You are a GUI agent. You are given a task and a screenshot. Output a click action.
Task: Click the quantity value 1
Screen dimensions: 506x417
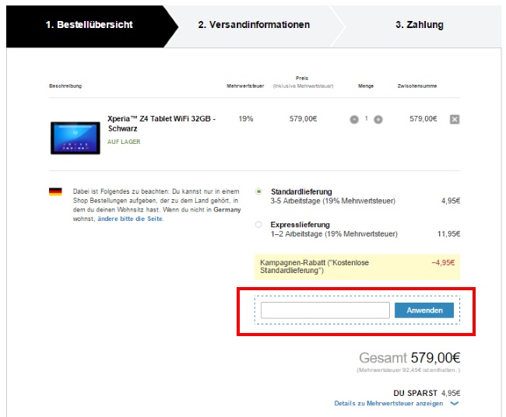point(367,119)
